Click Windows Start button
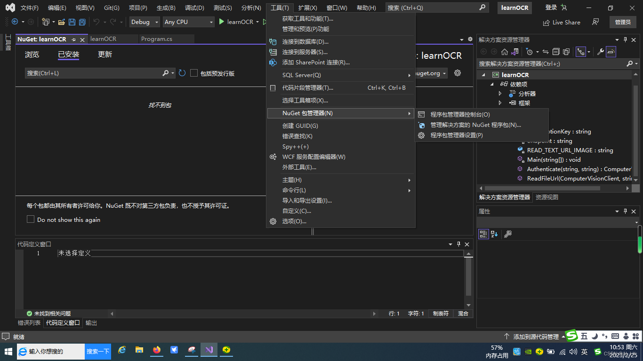Viewport: 643px width, 361px height. click(8, 351)
